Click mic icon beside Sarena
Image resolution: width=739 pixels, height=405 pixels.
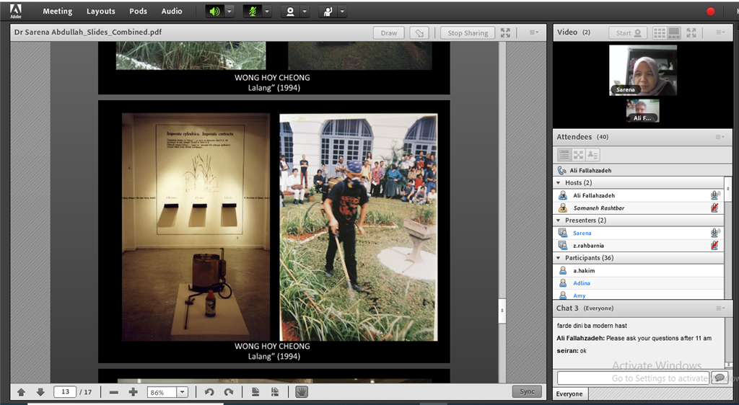point(715,233)
